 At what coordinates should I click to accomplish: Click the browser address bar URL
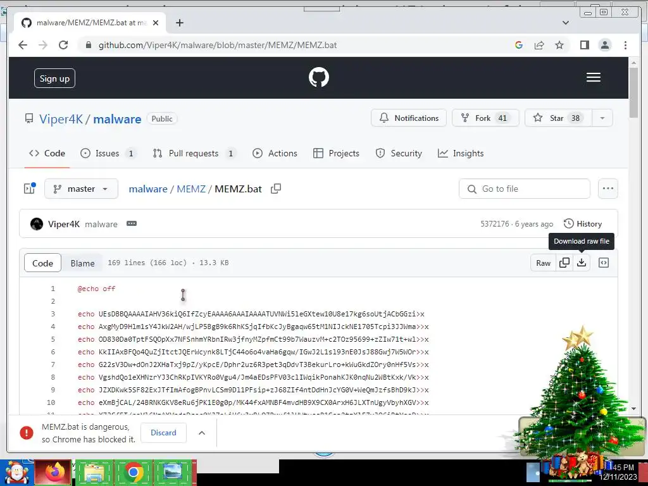(x=218, y=45)
